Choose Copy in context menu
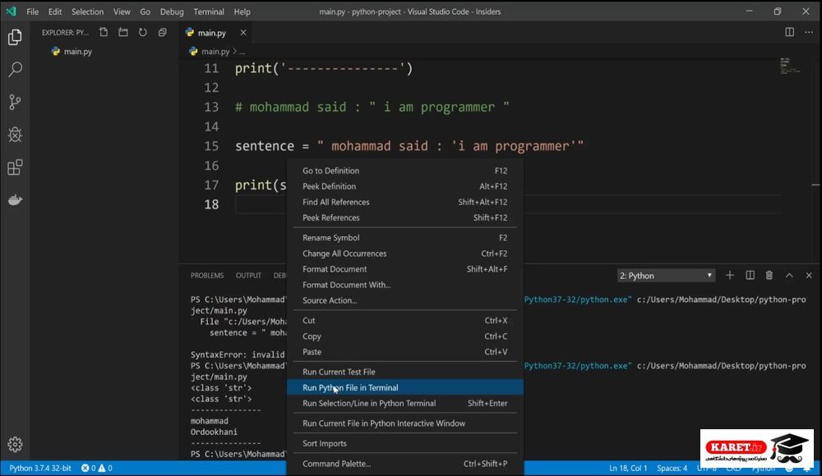822x476 pixels. coord(404,336)
